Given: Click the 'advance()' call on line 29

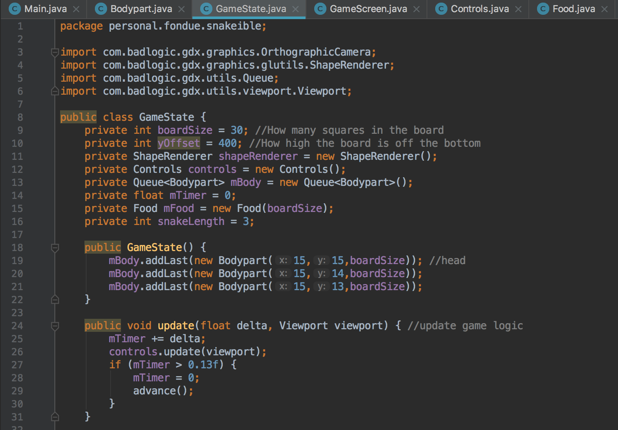Looking at the screenshot, I should click(x=161, y=391).
